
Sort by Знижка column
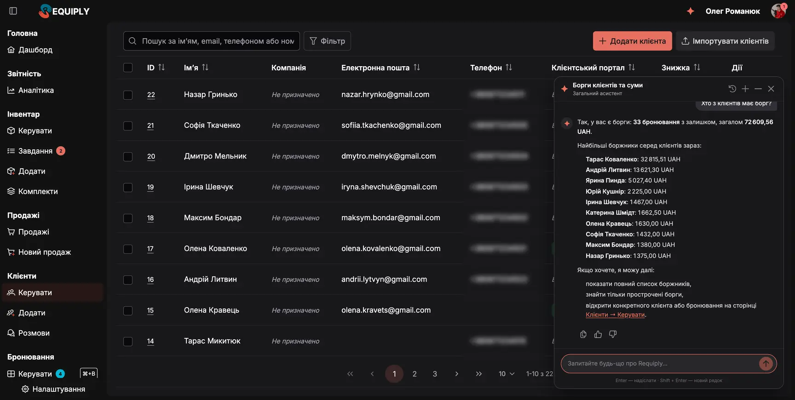(x=697, y=68)
